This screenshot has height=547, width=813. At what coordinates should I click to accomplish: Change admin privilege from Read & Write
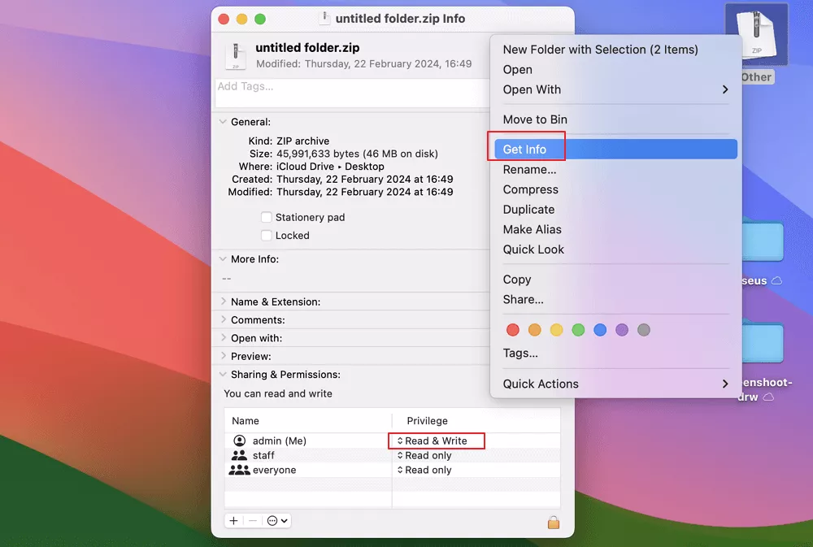point(433,441)
